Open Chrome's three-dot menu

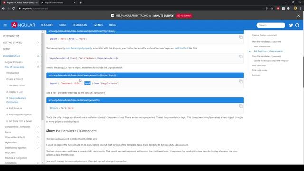(301, 9)
